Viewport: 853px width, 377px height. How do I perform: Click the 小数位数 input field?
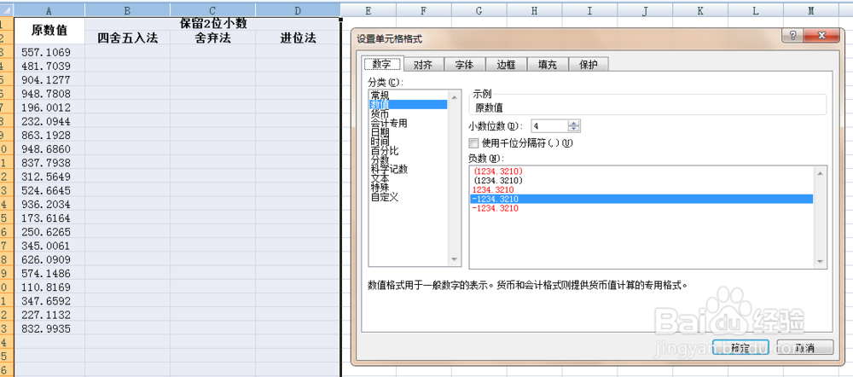coord(549,126)
